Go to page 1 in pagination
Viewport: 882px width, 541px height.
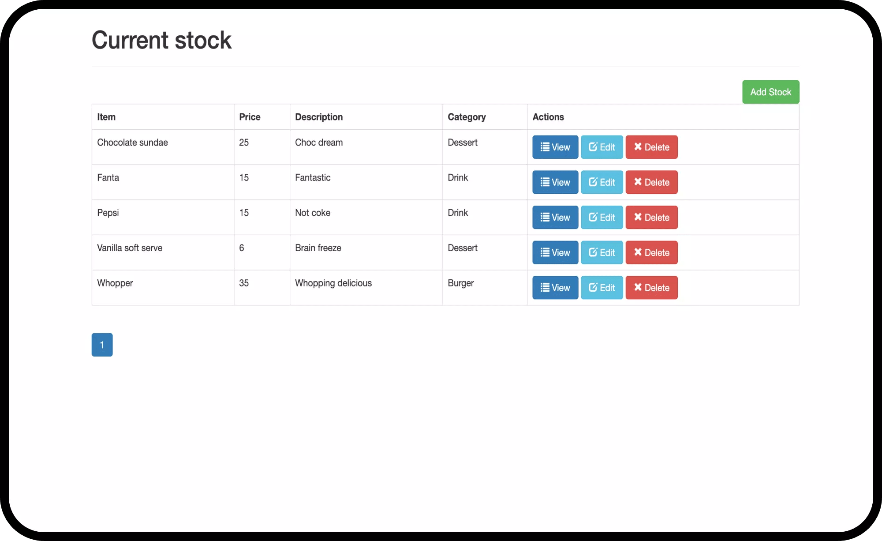pyautogui.click(x=102, y=345)
